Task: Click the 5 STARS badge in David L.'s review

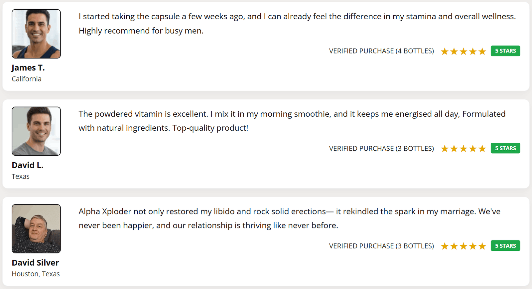Action: [505, 148]
